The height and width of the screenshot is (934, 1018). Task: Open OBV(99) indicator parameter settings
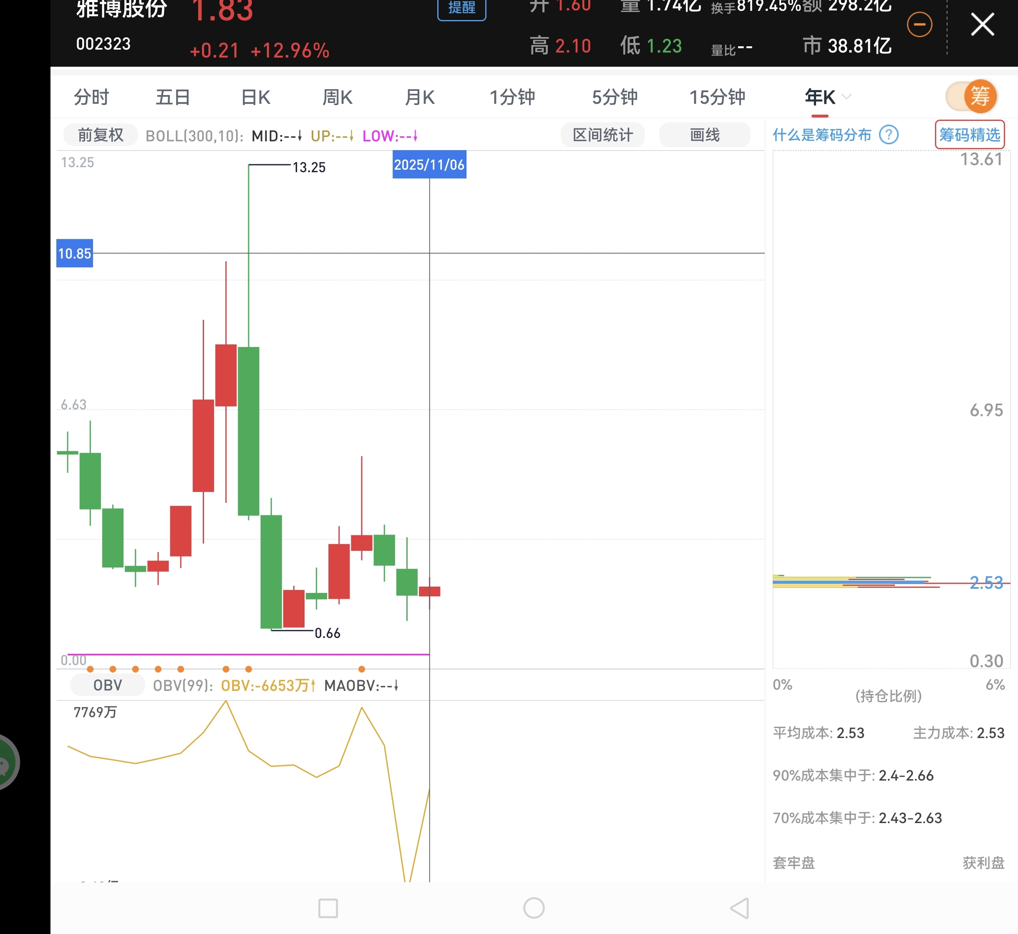click(x=183, y=685)
